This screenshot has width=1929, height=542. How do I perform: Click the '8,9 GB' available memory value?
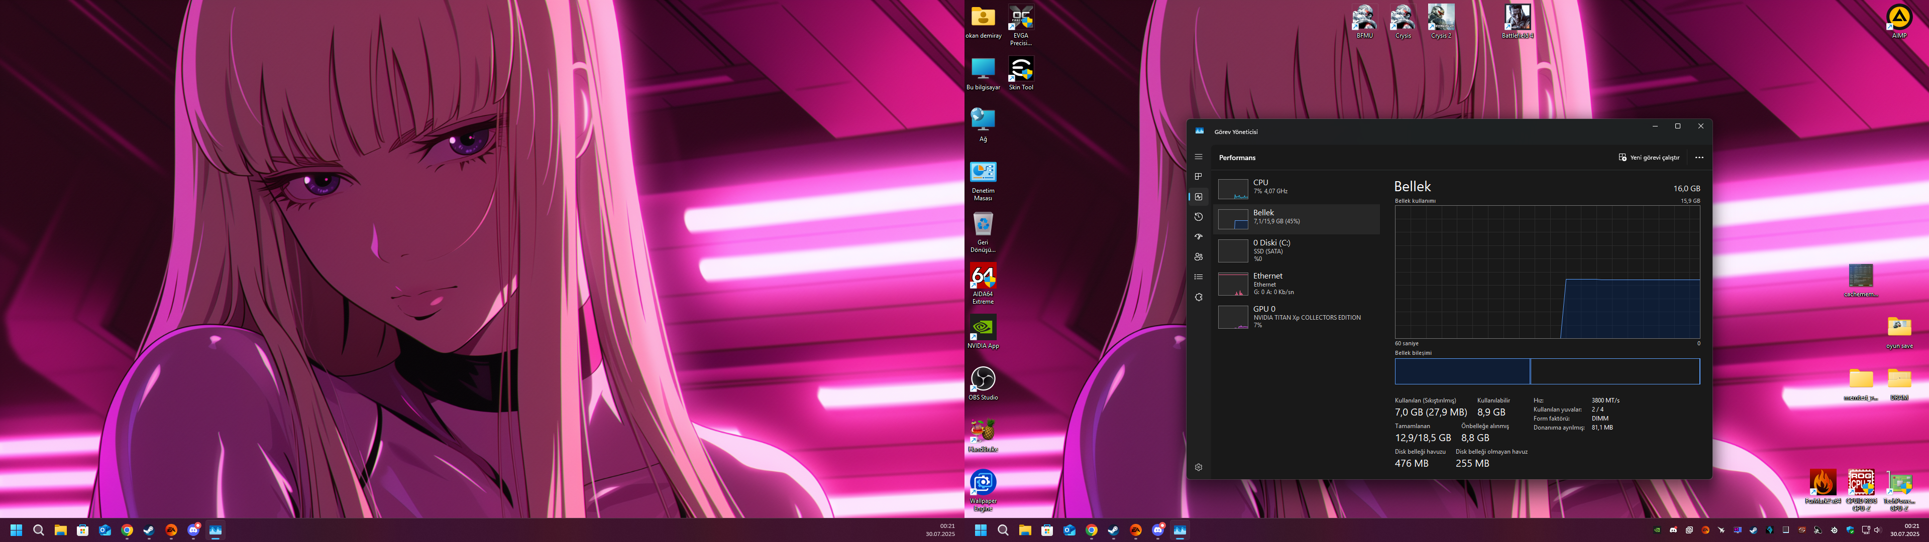pyautogui.click(x=1491, y=413)
